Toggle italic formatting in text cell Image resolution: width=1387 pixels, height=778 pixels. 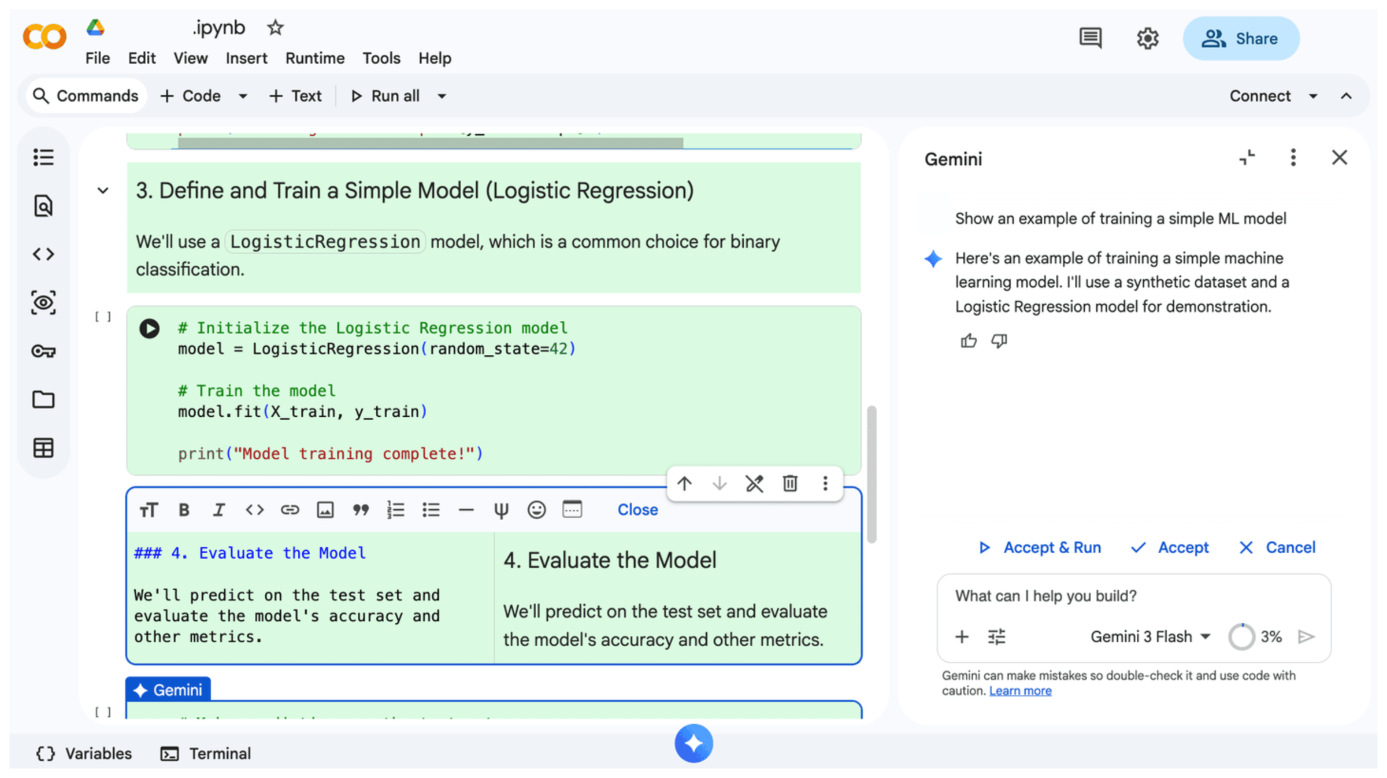coord(219,510)
